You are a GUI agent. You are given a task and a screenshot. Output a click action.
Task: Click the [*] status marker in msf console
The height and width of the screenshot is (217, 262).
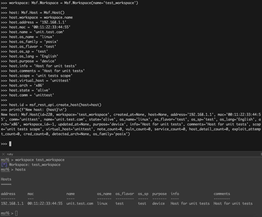pos(4,165)
